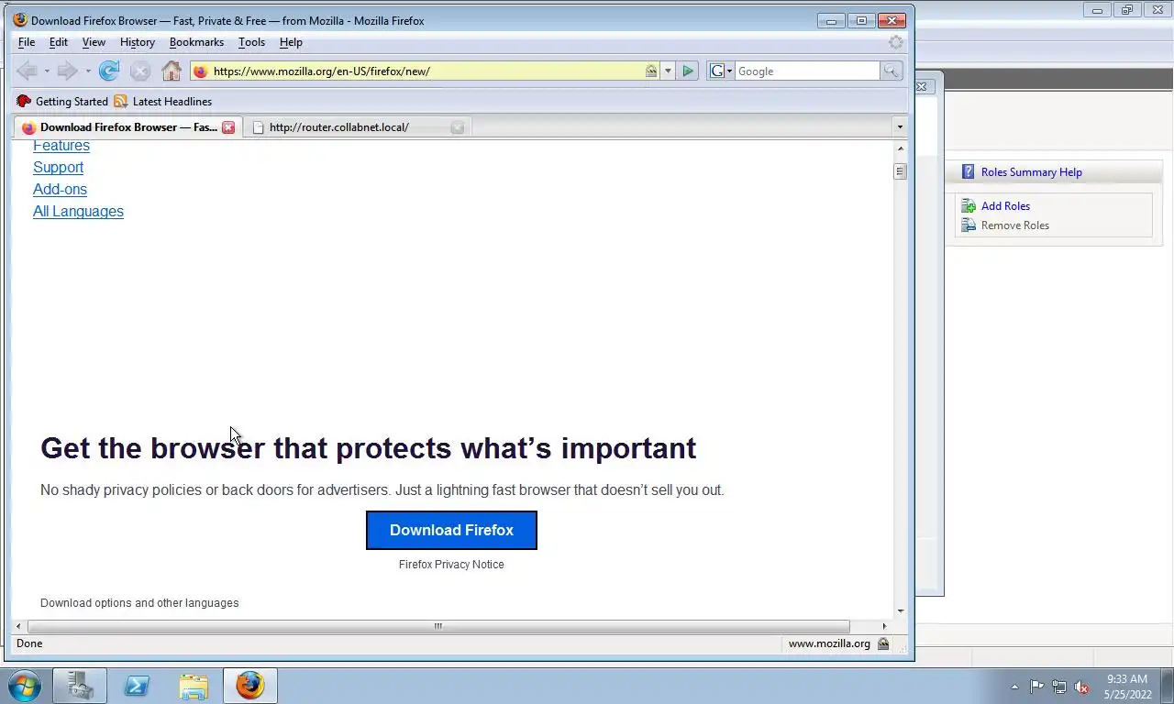This screenshot has width=1174, height=704.
Task: Reload the current page
Action: point(109,71)
